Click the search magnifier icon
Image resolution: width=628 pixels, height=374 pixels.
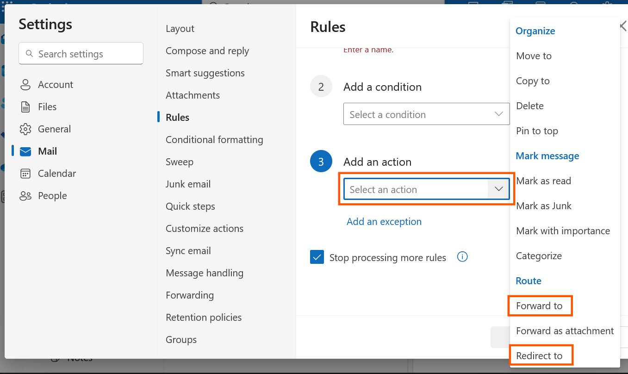point(30,54)
